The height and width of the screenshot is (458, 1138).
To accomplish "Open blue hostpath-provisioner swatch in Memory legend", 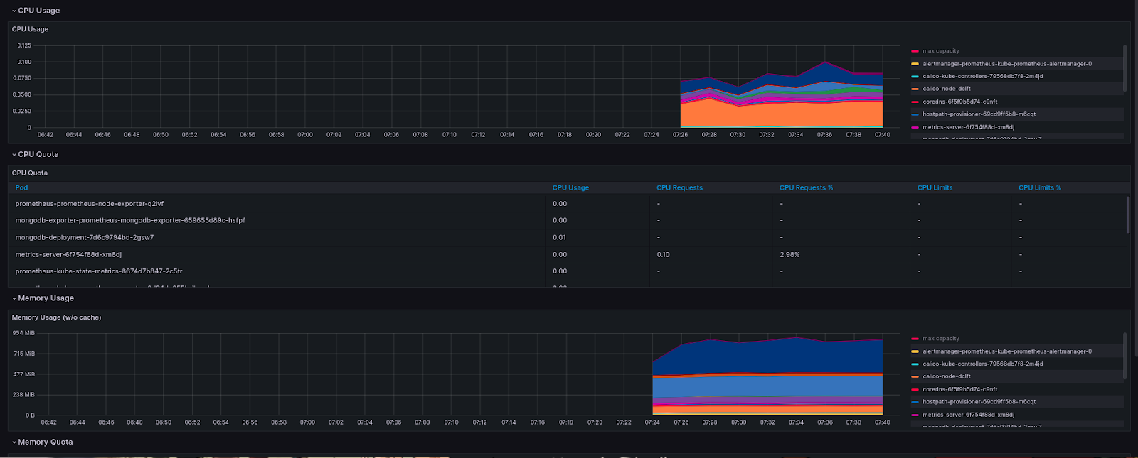I will [915, 402].
